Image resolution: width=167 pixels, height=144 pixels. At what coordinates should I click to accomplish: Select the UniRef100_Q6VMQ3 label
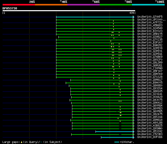pos(150,109)
